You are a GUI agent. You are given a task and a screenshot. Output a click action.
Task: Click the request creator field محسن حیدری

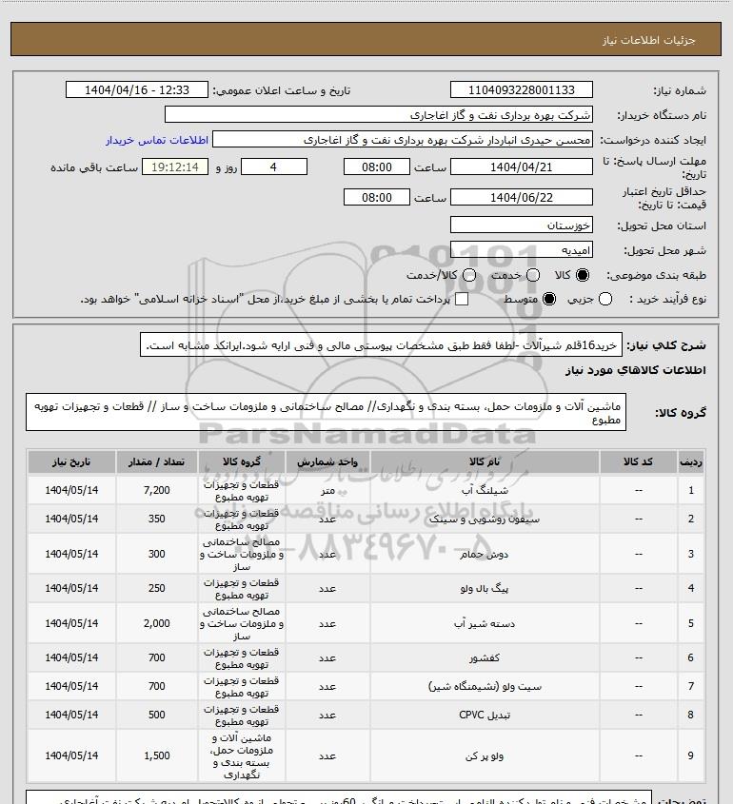coord(402,140)
